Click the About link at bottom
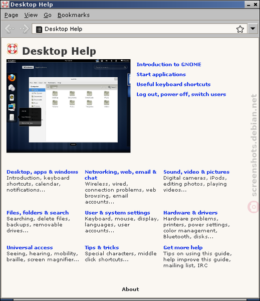Viewport: 260px width, 301px height. (130, 289)
